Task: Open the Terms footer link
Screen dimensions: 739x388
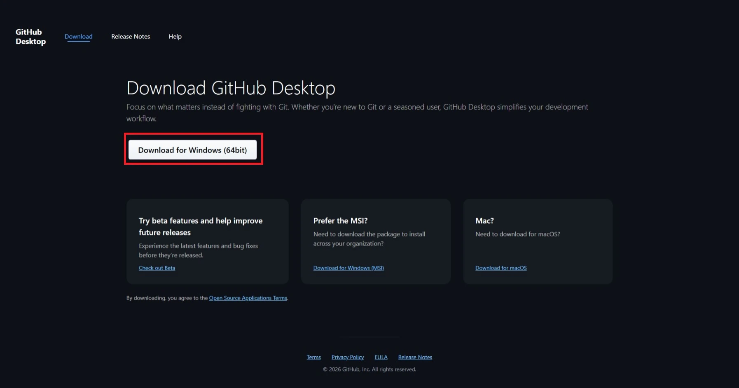Action: coord(313,357)
